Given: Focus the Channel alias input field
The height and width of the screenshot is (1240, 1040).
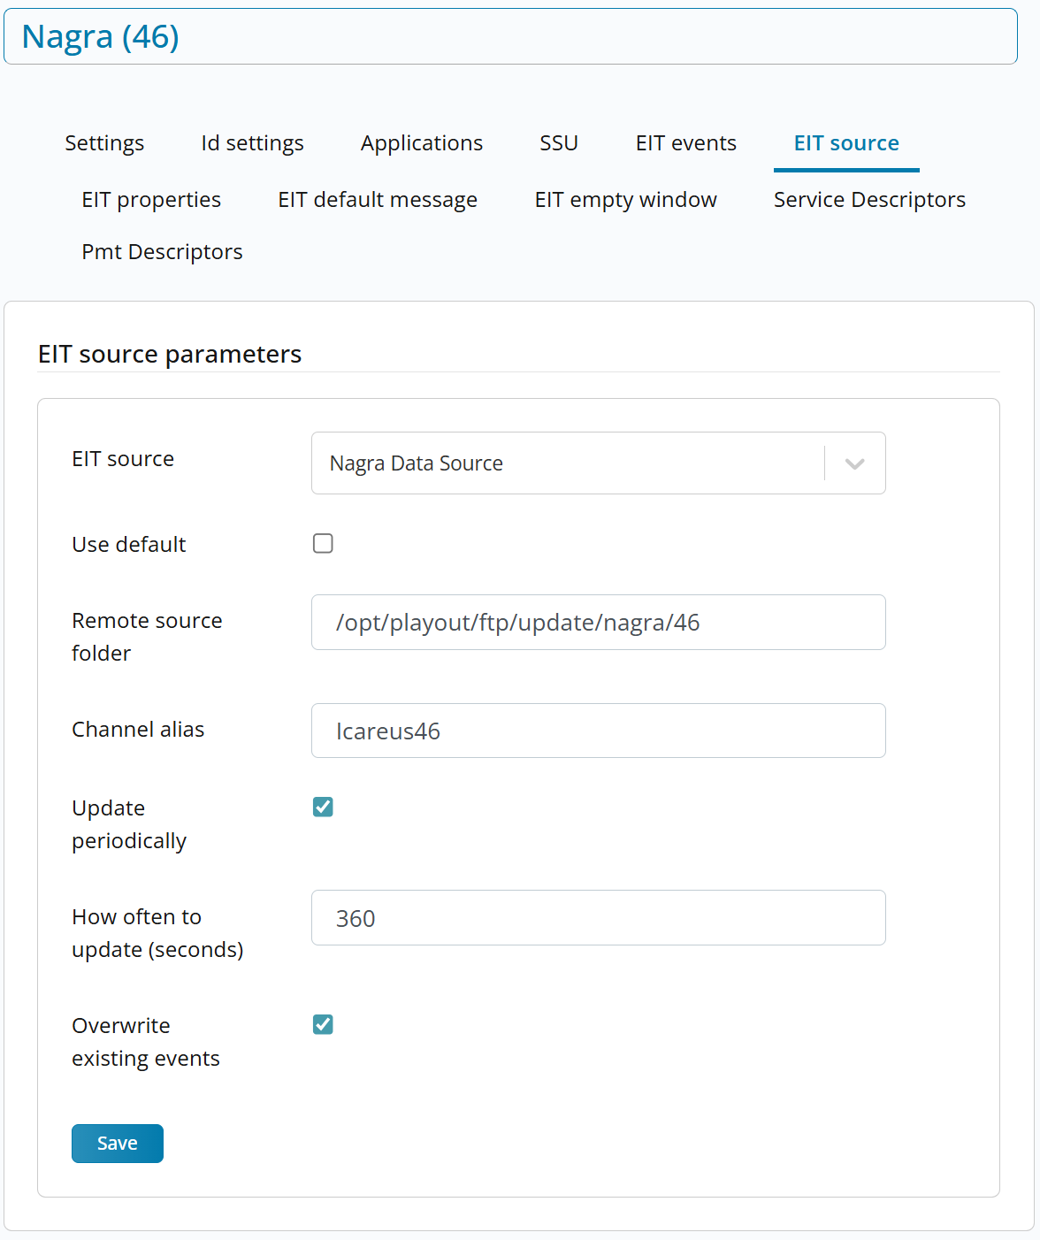Looking at the screenshot, I should pos(598,731).
